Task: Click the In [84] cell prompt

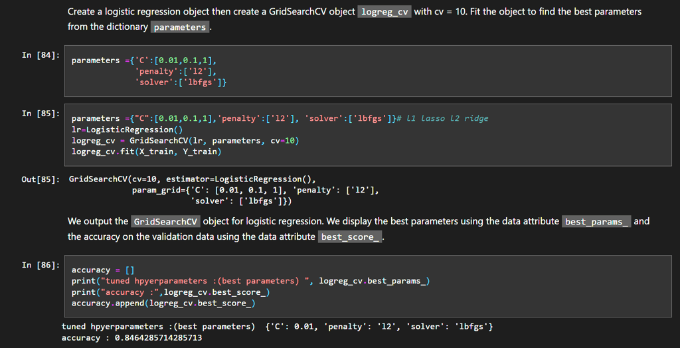Action: pos(41,55)
